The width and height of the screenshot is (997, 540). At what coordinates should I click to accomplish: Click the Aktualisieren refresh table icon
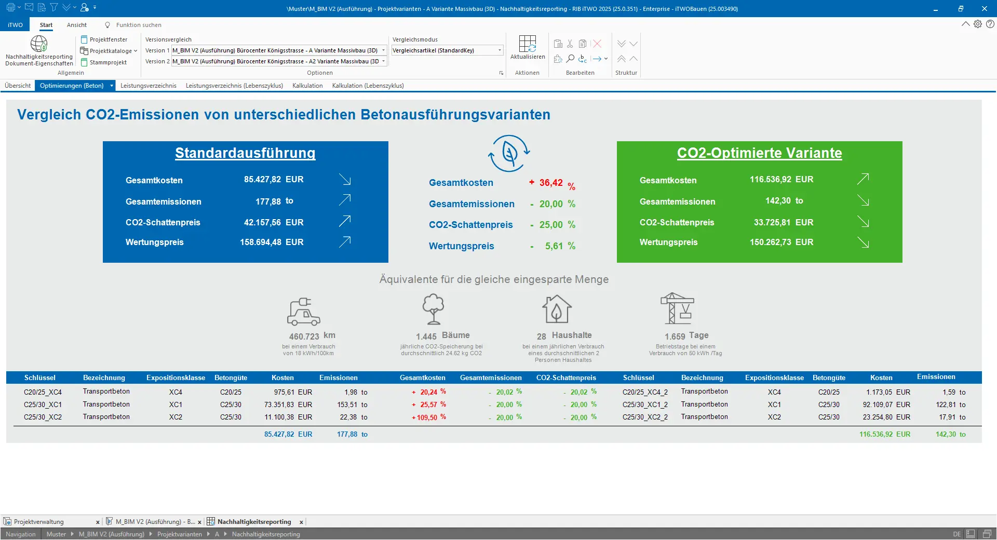[527, 44]
